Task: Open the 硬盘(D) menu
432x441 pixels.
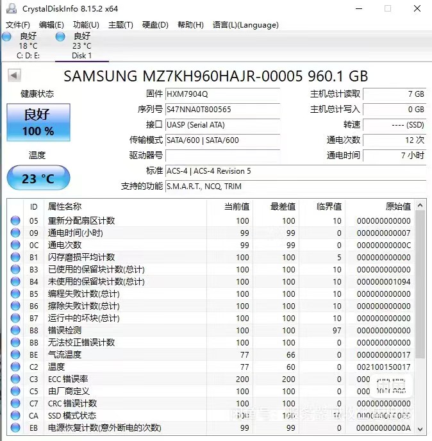Action: click(x=155, y=25)
